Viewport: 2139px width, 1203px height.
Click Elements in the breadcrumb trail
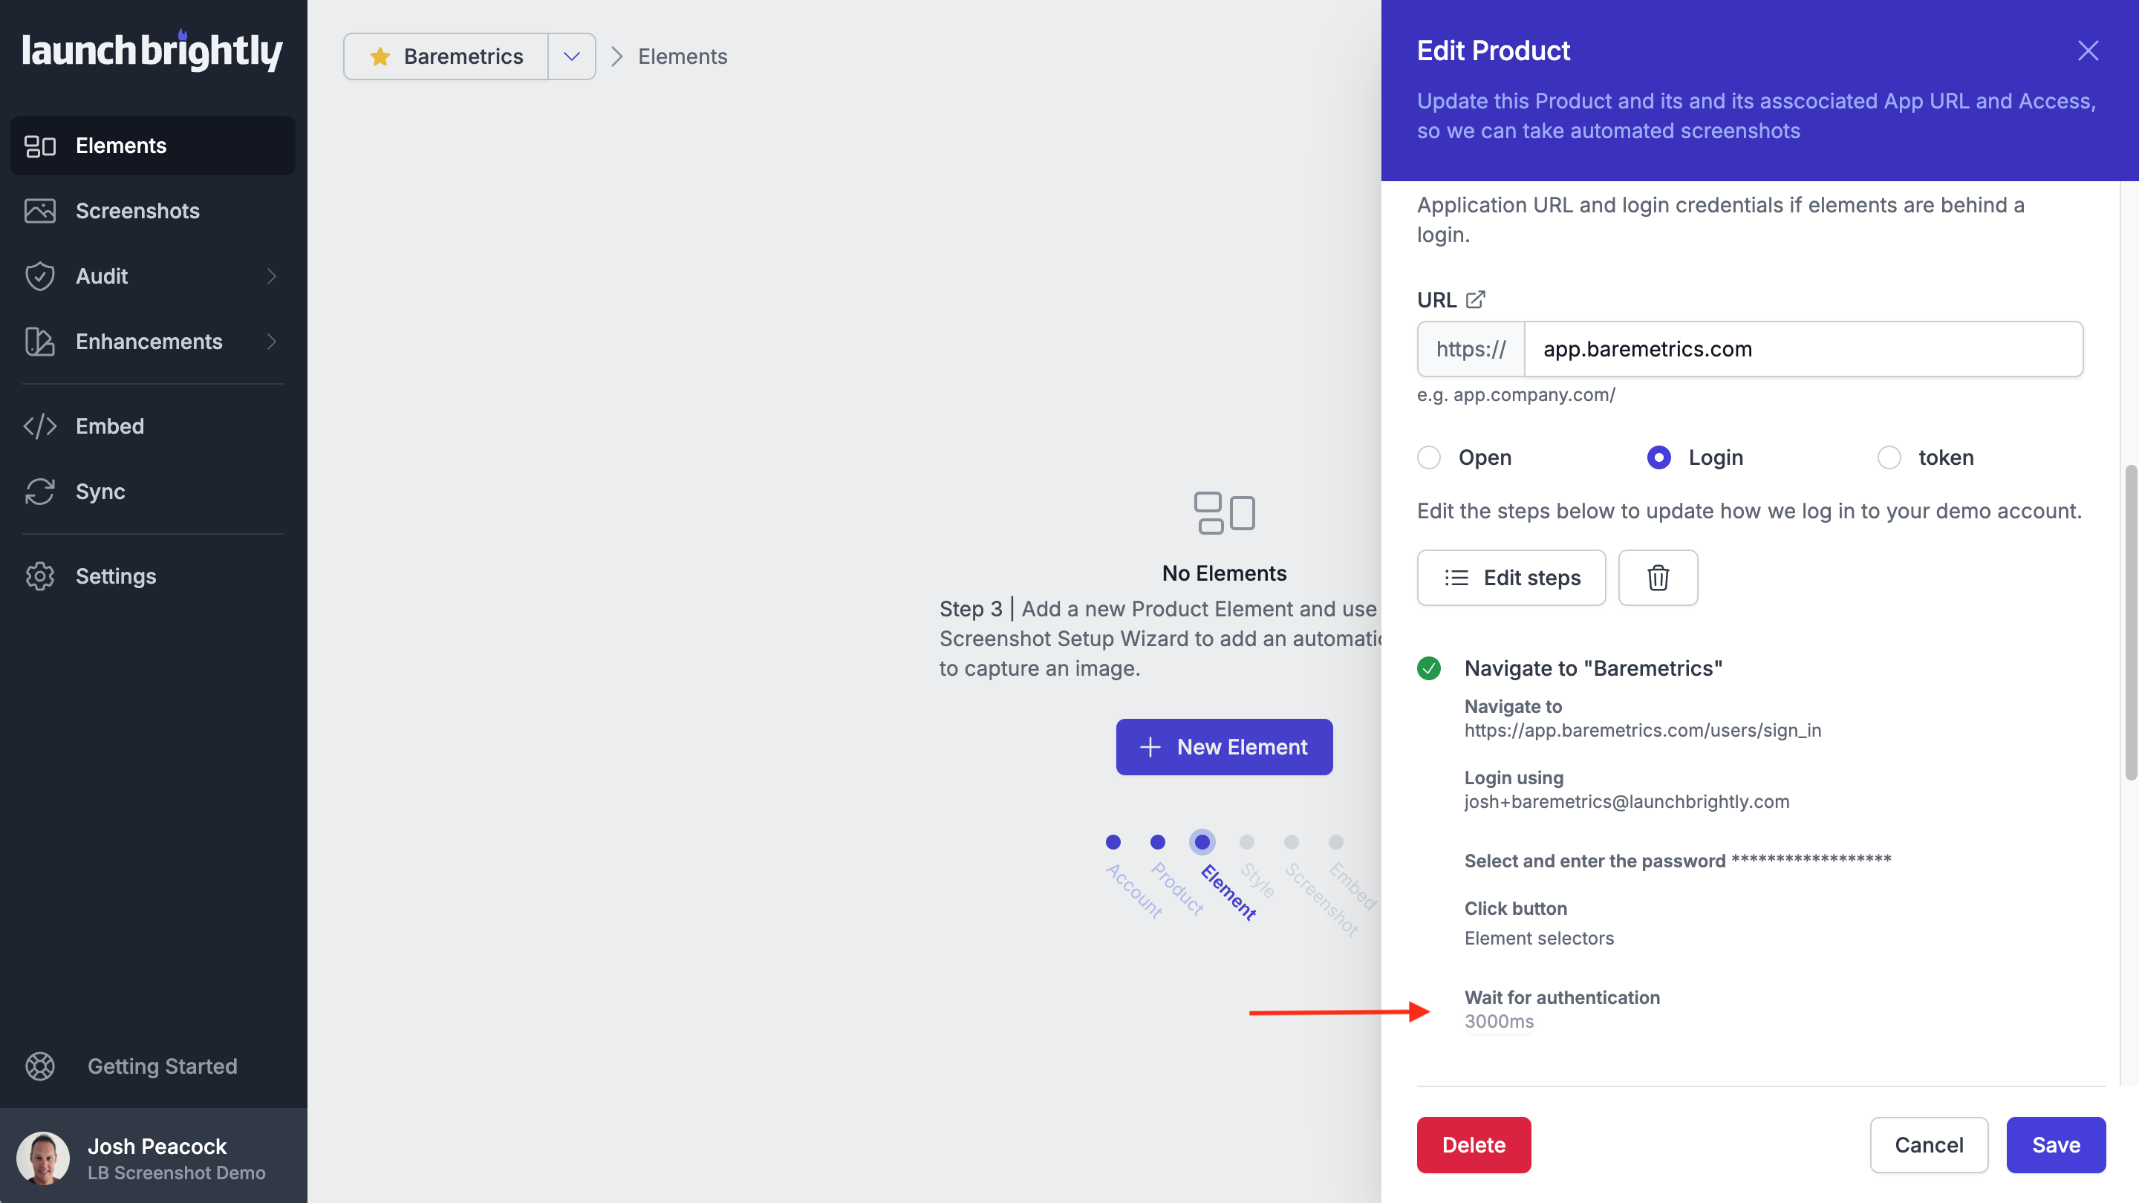tap(682, 56)
